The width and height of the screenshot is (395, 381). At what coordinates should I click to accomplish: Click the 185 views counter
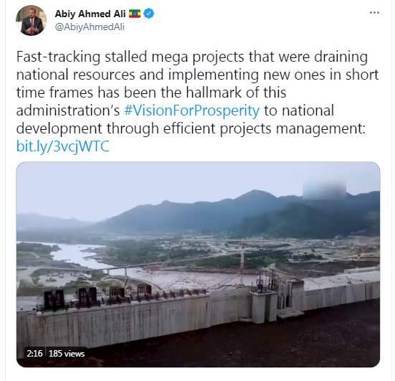[67, 354]
